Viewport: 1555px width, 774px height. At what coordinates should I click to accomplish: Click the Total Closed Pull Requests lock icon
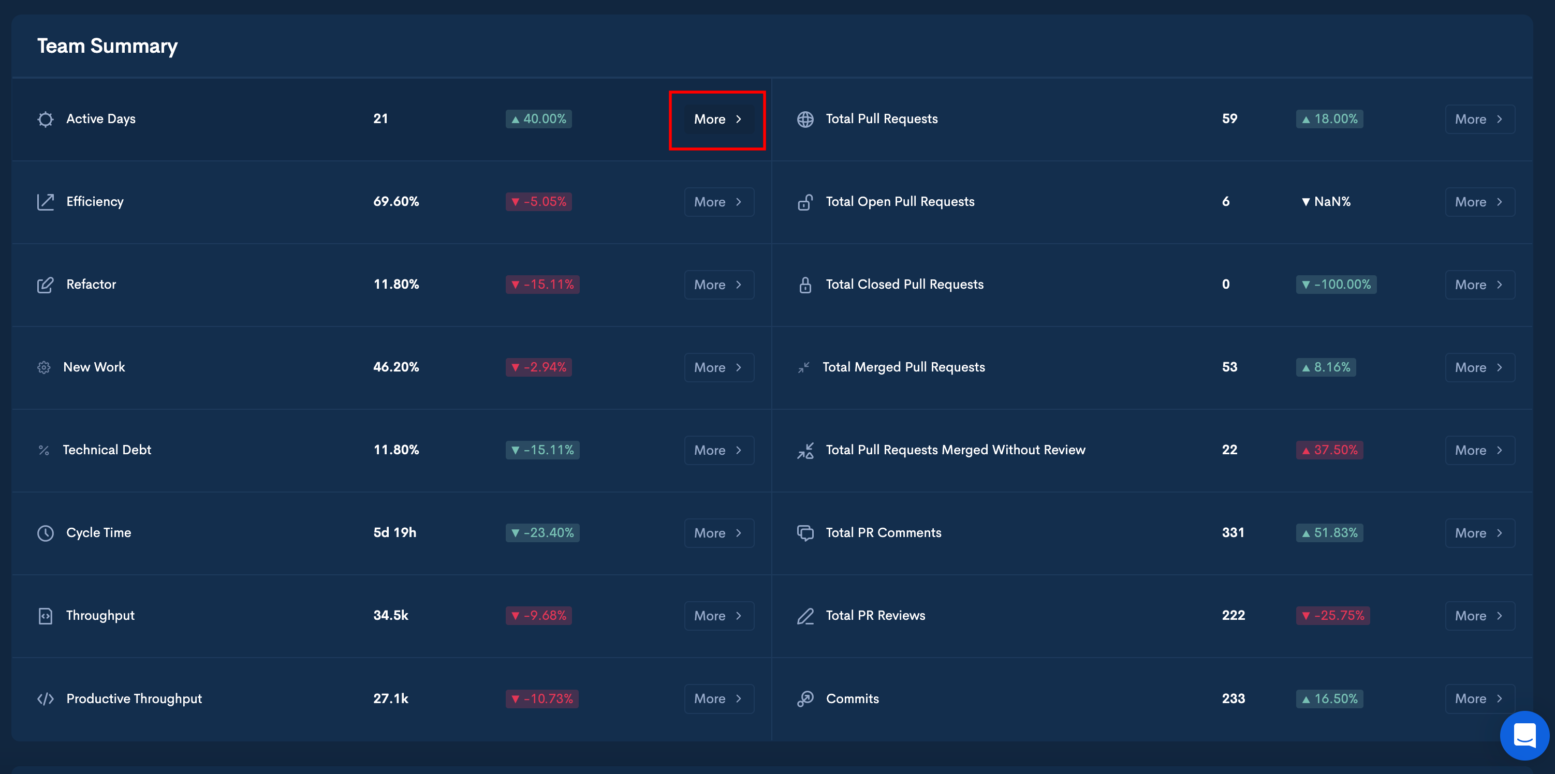tap(805, 285)
